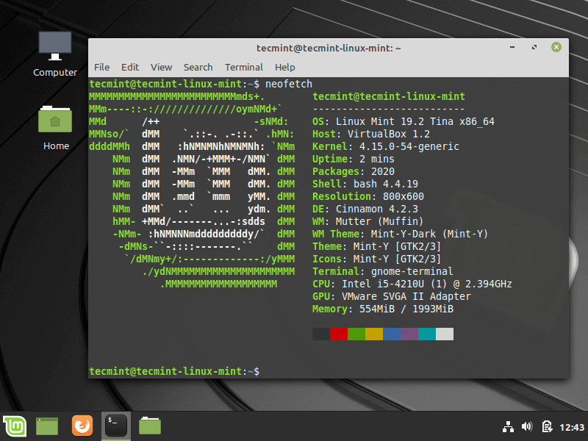Image resolution: width=588 pixels, height=441 pixels.
Task: Open the Search menu
Action: tap(198, 67)
